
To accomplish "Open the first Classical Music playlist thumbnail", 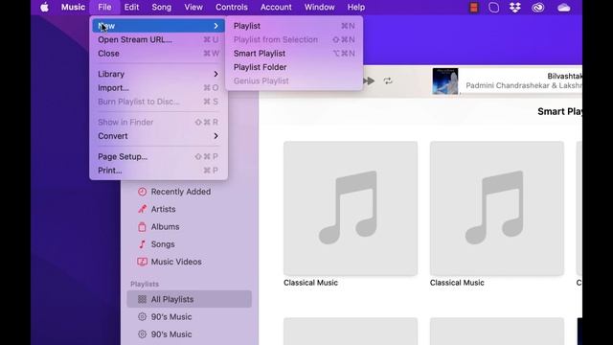I will click(351, 209).
